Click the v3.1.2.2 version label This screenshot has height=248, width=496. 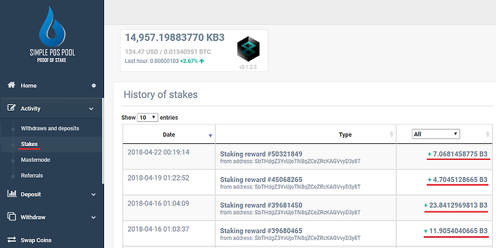point(248,68)
